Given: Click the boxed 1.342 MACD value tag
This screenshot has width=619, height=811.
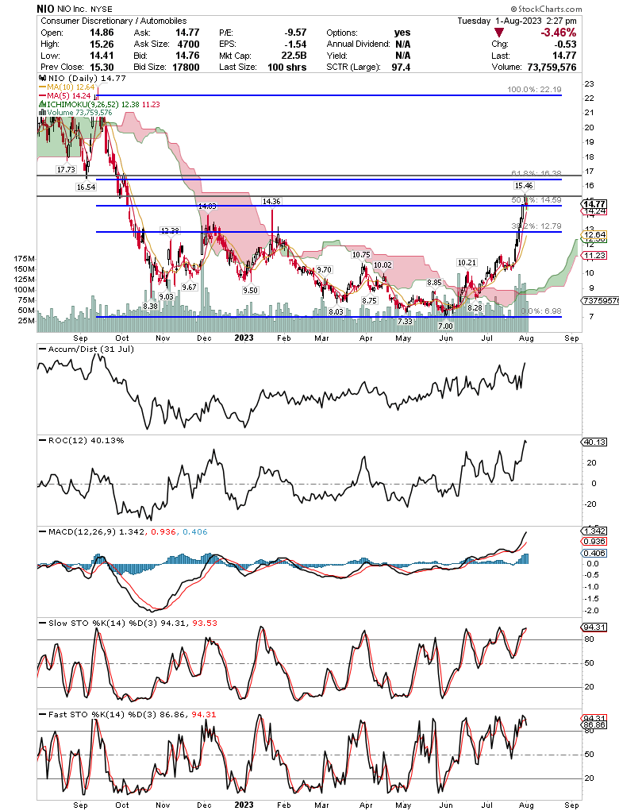Looking at the screenshot, I should pos(594,531).
